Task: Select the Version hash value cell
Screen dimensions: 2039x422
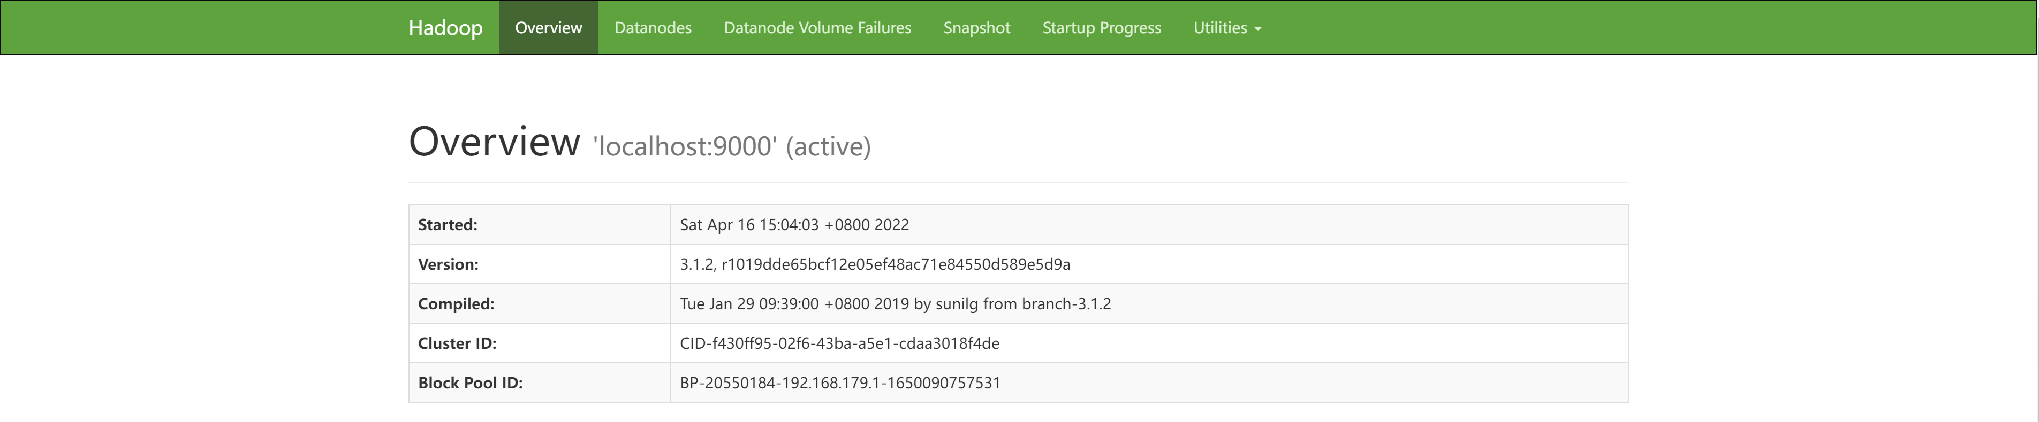Action: pos(875,264)
